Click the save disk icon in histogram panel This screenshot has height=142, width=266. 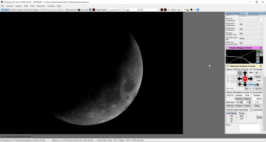pos(258,62)
